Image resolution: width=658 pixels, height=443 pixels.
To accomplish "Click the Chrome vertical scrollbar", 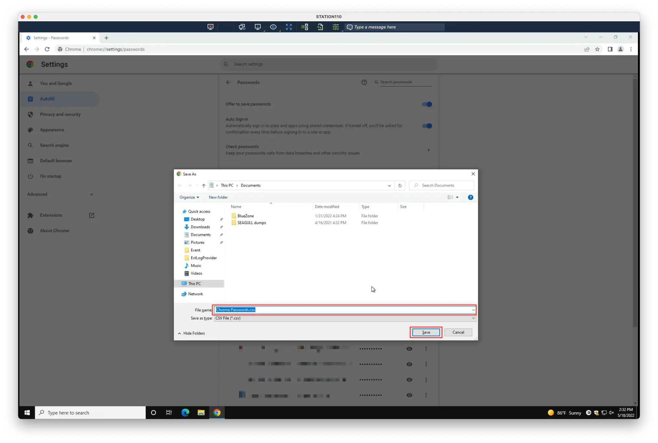I will click(x=635, y=201).
